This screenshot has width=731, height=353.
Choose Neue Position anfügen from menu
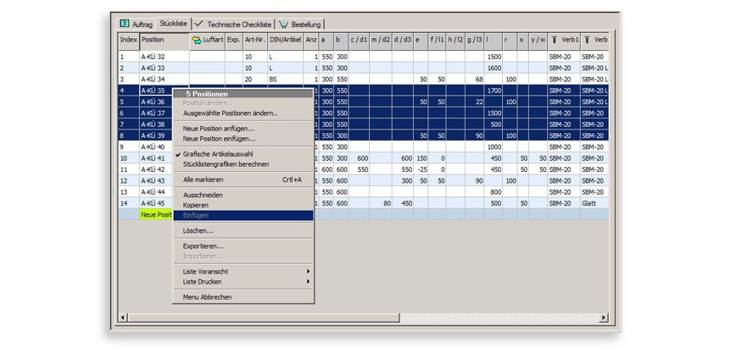[x=219, y=128]
